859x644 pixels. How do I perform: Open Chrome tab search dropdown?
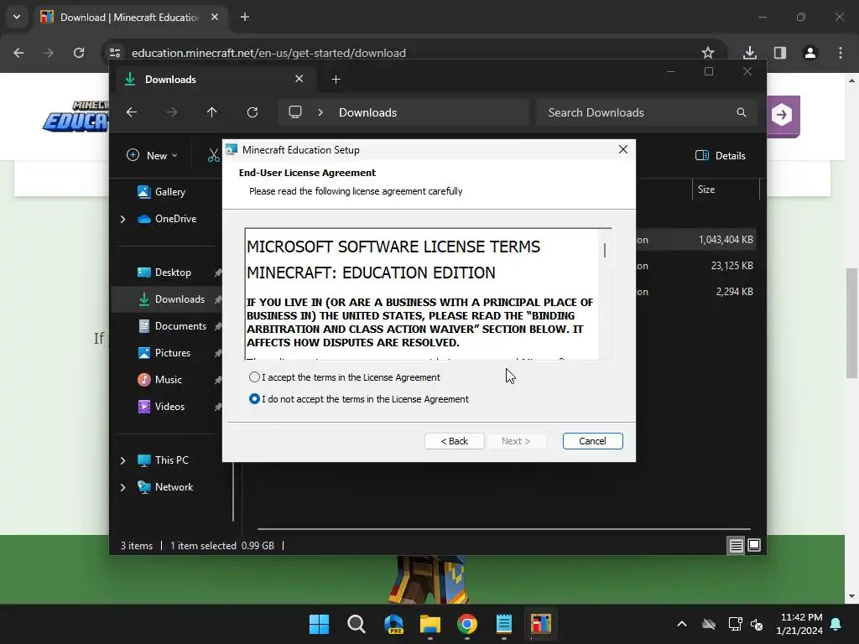coord(17,17)
